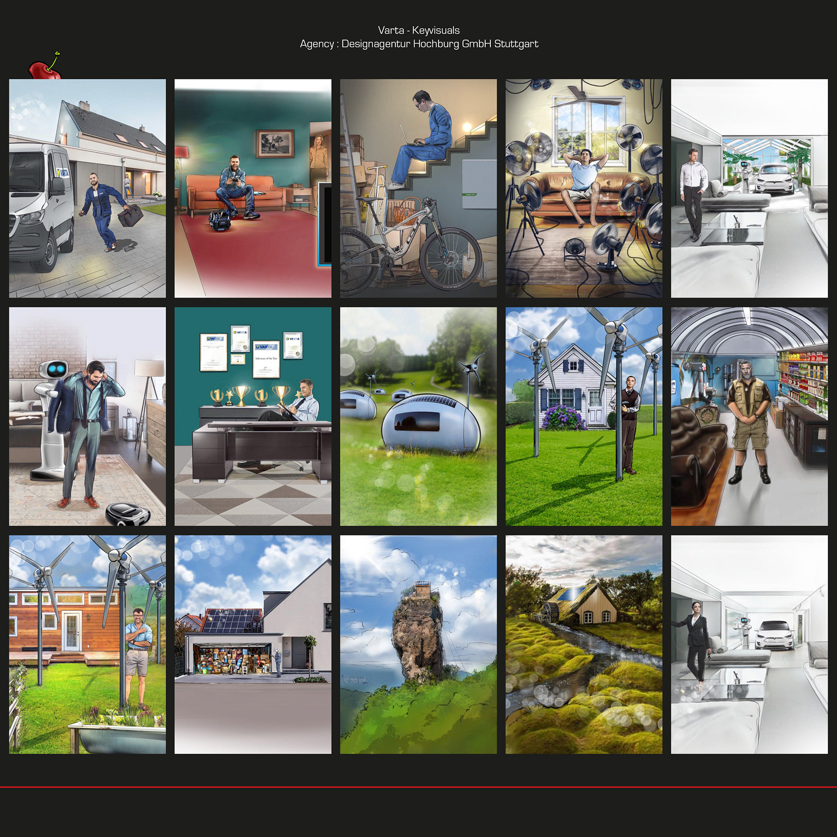Open the man surrounded by fans illustration

click(584, 188)
